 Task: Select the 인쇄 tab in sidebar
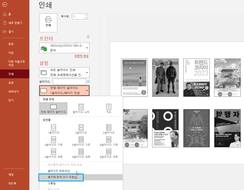tap(15, 74)
